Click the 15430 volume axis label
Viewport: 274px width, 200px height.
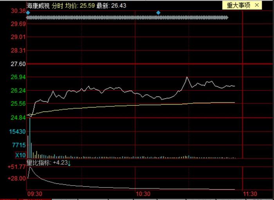coord(18,132)
